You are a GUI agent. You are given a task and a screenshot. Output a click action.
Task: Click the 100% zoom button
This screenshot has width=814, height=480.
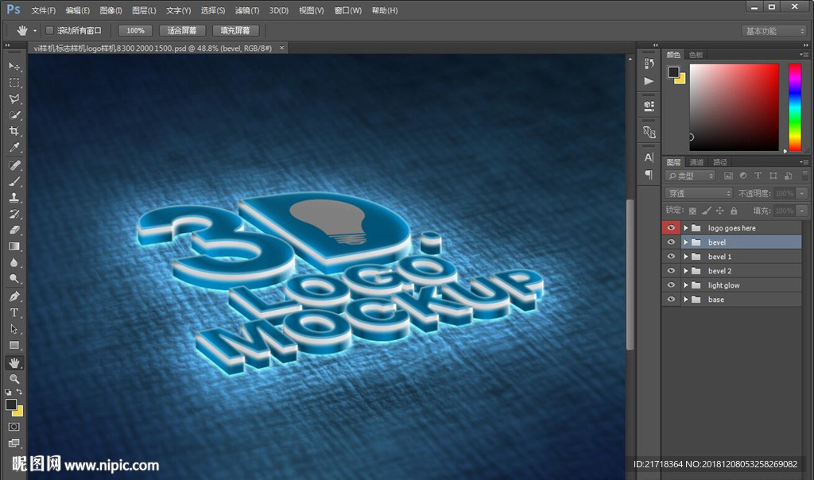(x=135, y=31)
